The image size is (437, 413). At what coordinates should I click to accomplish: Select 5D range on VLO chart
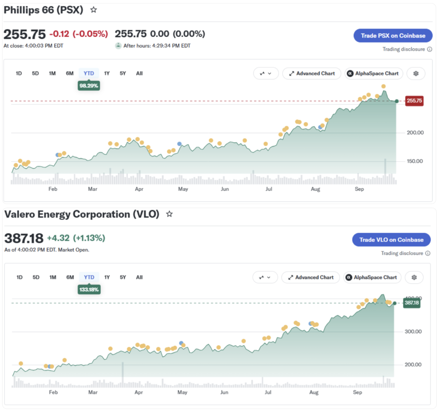(x=36, y=277)
